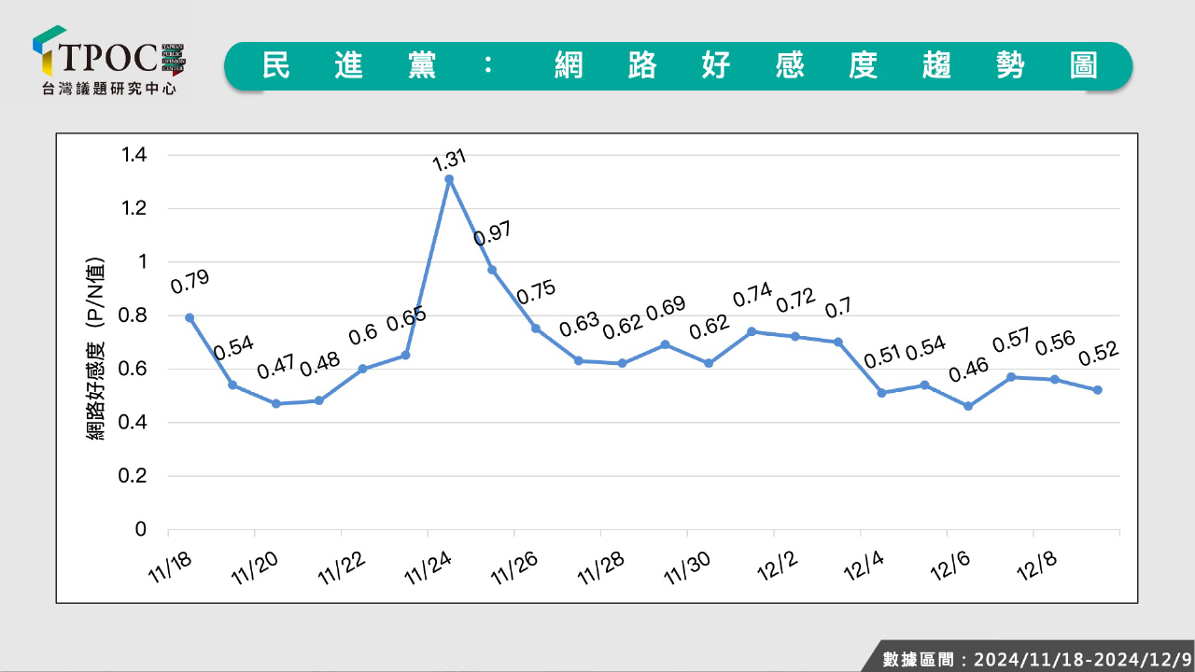Select the data point labeled 0.74
1195x672 pixels.
(x=752, y=331)
